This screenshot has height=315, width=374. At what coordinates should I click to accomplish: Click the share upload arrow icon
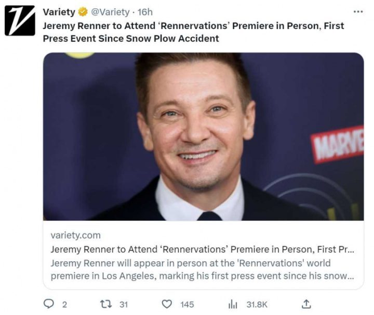coord(306,304)
